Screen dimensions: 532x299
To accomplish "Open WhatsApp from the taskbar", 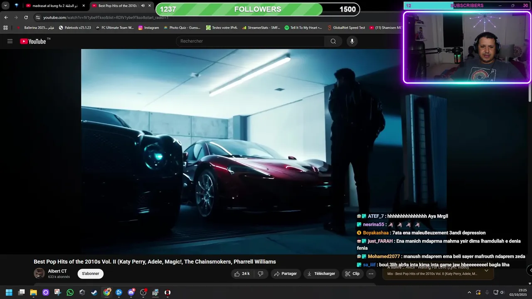I will pos(70,292).
